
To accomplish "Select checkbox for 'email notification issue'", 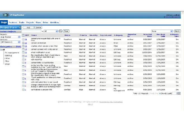I will click(x=23, y=52).
